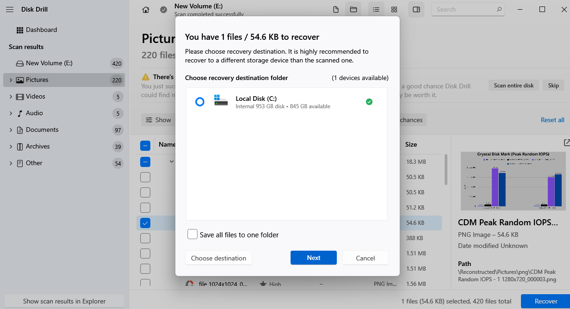Expand the Videos category

coord(12,96)
